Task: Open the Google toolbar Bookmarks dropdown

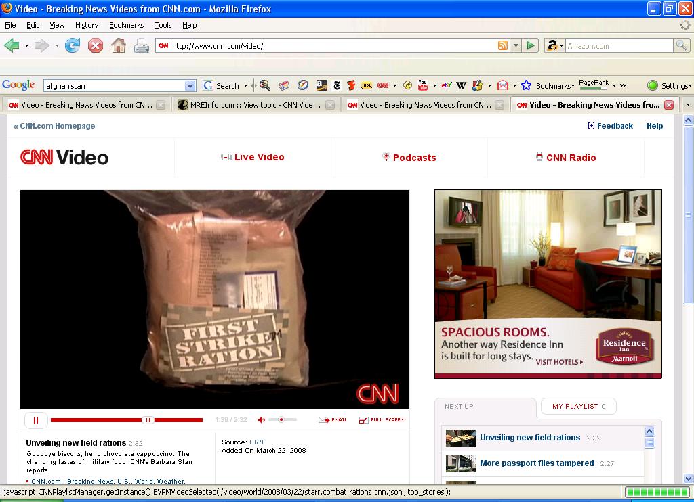Action: click(554, 86)
